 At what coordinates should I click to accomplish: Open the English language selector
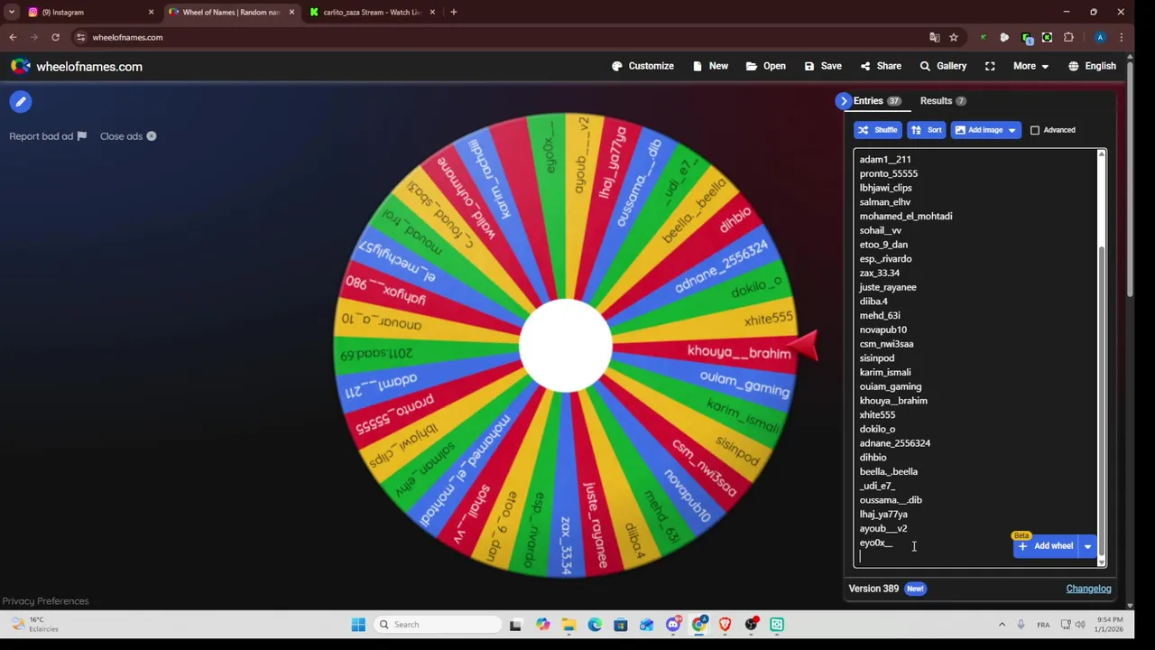[1092, 66]
